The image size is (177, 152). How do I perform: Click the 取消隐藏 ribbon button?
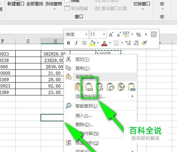pyautogui.click(x=76, y=8)
